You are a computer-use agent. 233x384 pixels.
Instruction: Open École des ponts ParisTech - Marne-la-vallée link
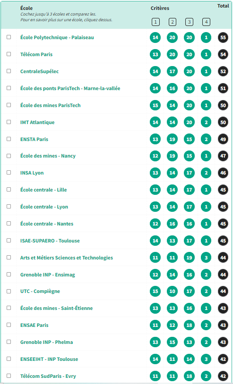70,88
